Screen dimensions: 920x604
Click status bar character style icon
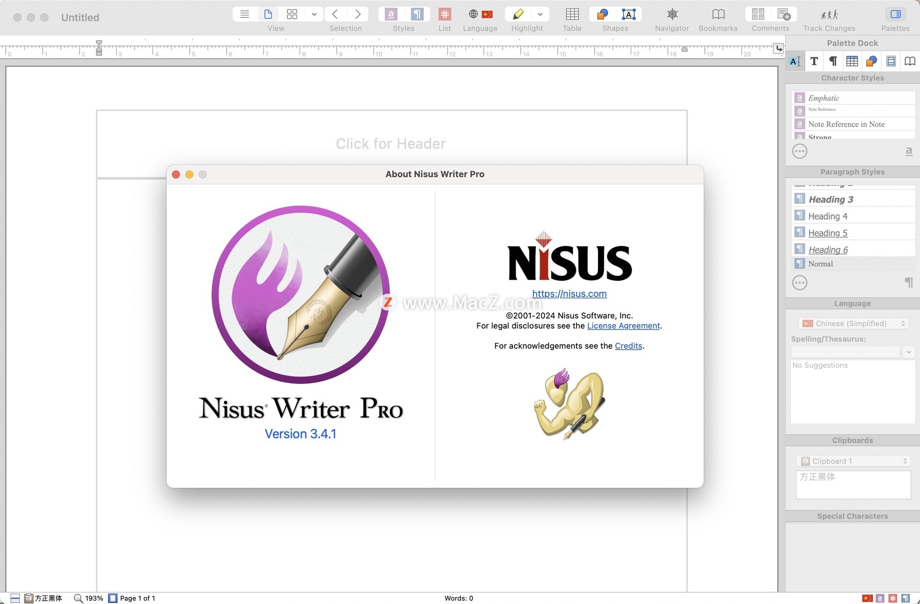pyautogui.click(x=880, y=598)
